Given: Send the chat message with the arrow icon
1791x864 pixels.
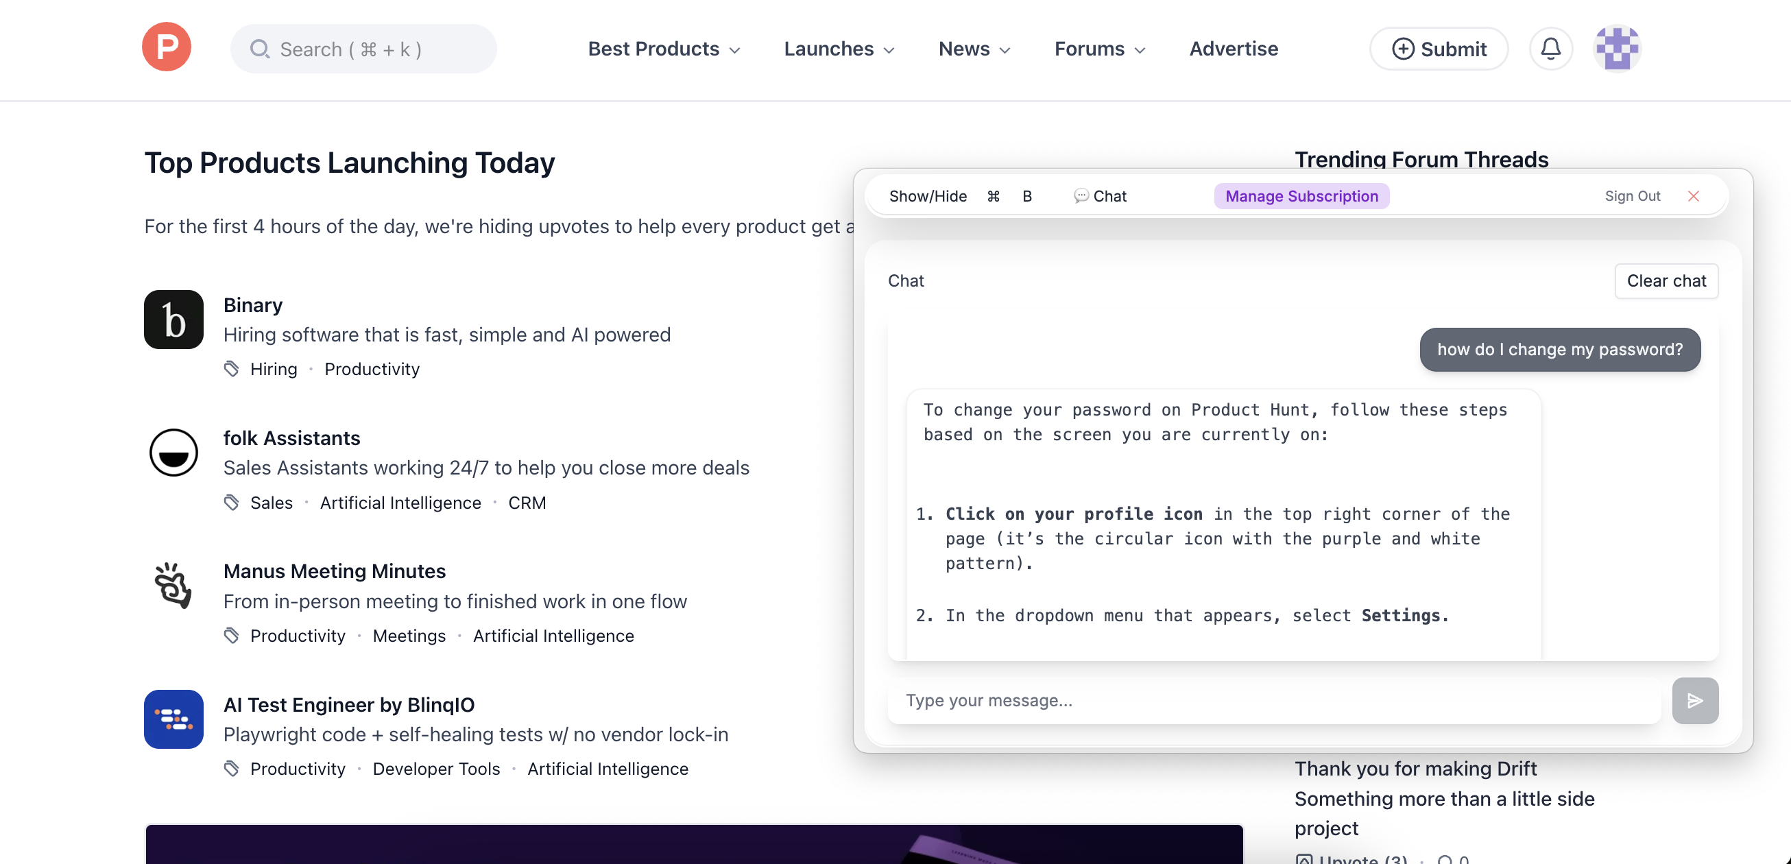Looking at the screenshot, I should [x=1695, y=701].
